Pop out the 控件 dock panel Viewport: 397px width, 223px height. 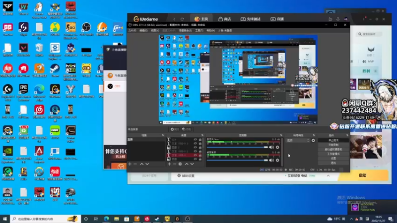coord(347,135)
